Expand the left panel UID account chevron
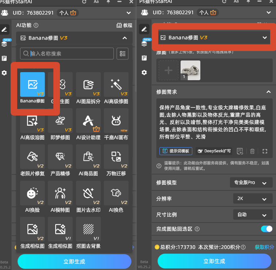This screenshot has width=276, height=270. [129, 13]
